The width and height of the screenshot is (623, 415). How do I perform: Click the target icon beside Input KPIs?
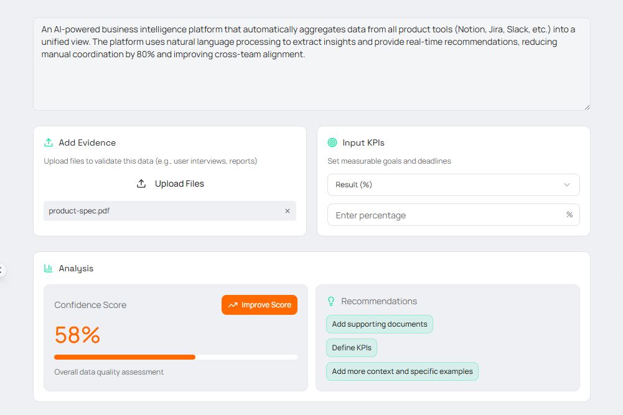pos(332,142)
